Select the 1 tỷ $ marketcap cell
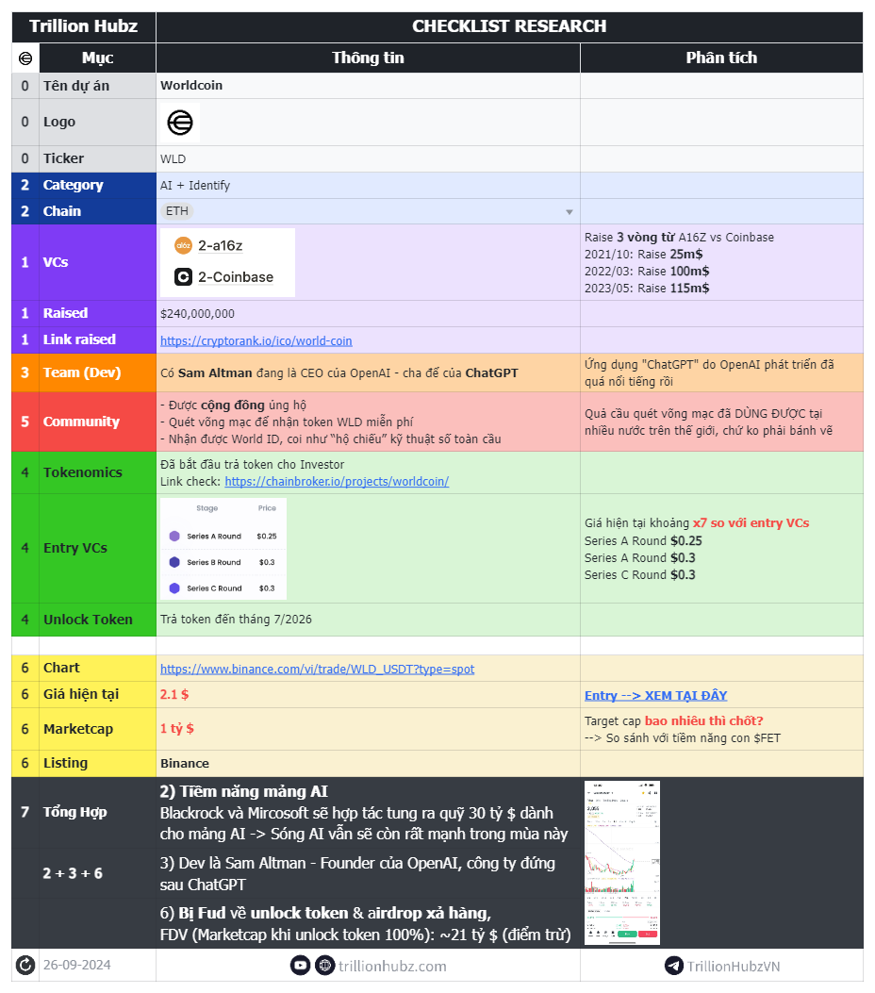This screenshot has width=875, height=993. pos(368,729)
